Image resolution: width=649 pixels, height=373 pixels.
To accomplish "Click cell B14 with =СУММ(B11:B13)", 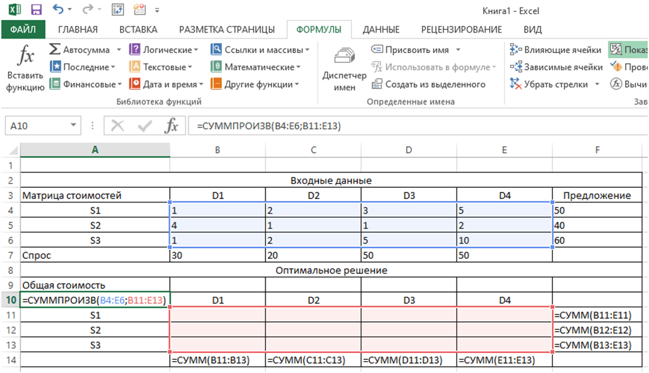I will [x=218, y=360].
